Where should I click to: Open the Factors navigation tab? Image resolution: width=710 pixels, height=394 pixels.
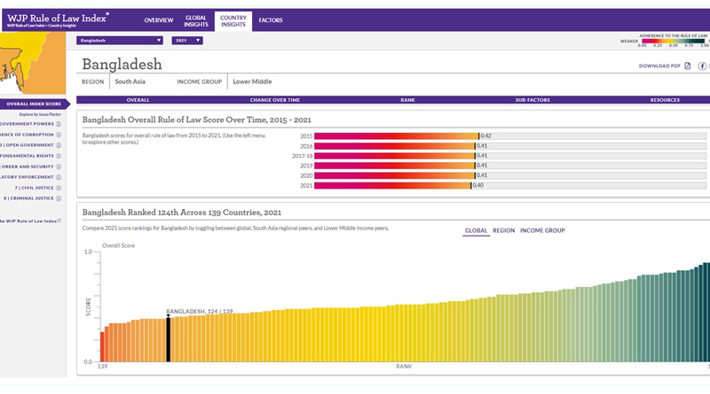[271, 20]
